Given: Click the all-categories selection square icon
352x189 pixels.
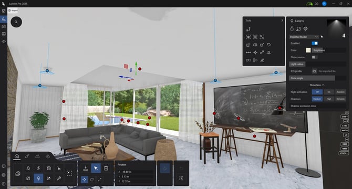Looking at the screenshot, I should pyautogui.click(x=69, y=173).
